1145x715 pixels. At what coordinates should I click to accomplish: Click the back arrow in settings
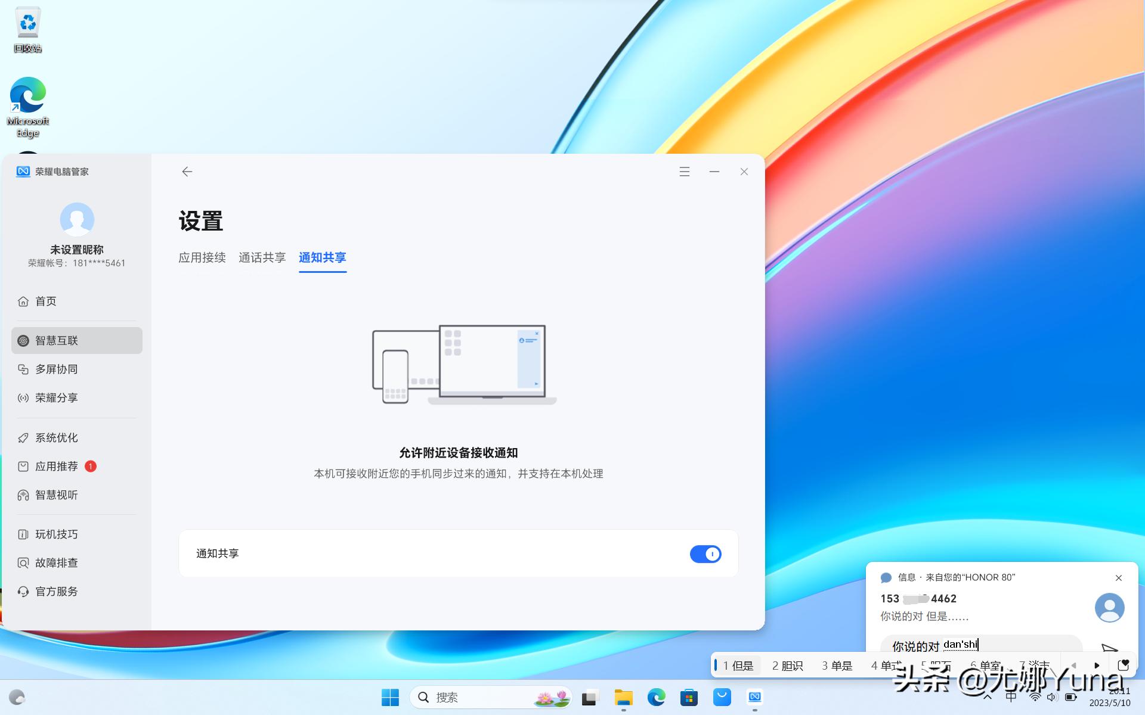pyautogui.click(x=187, y=172)
